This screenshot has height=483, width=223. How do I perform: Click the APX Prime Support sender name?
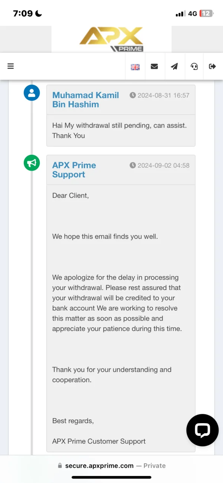click(x=74, y=170)
